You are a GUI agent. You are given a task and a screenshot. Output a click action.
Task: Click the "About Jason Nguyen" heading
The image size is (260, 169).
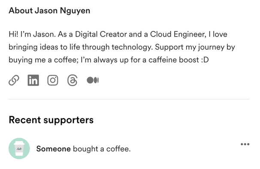click(x=49, y=11)
